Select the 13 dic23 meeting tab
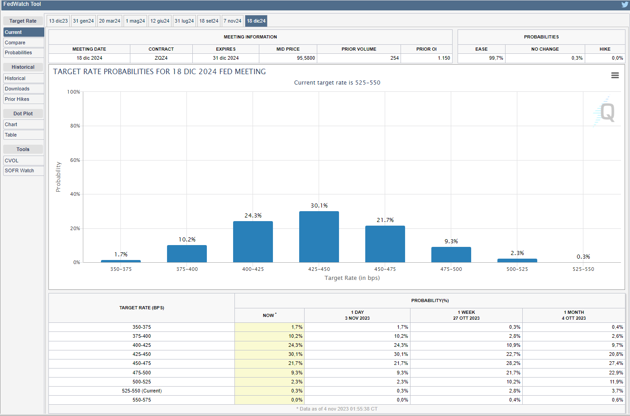Image resolution: width=630 pixels, height=416 pixels. tap(58, 21)
